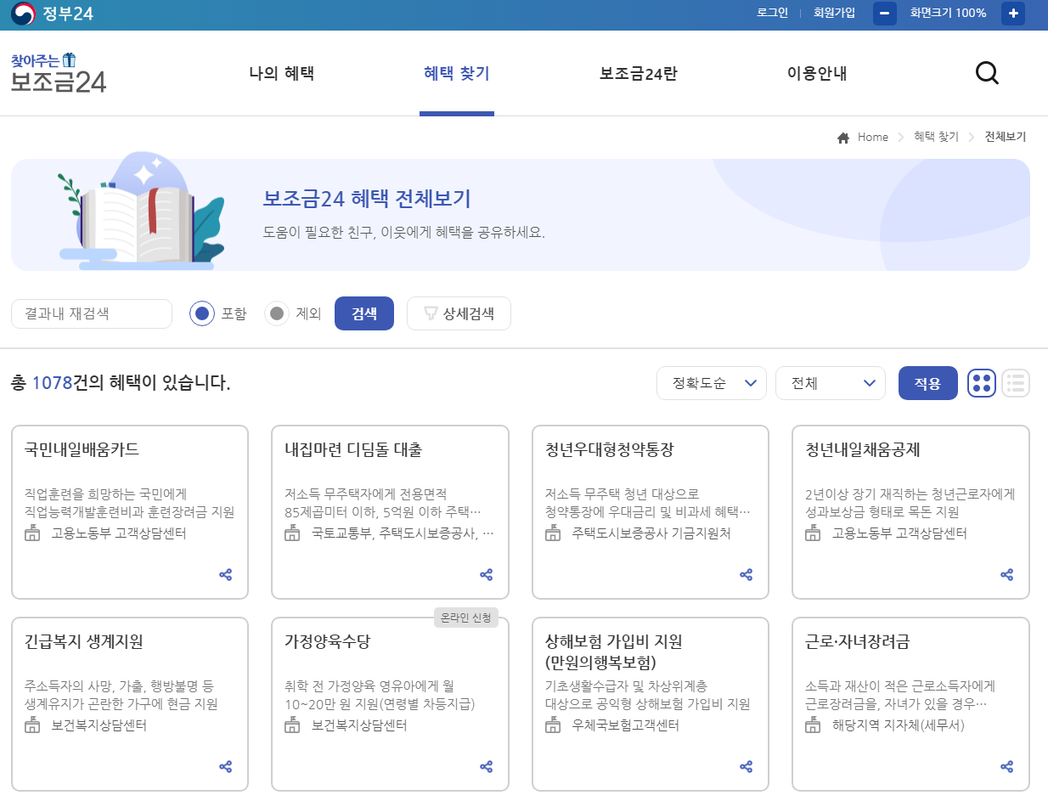Click the 화면크기 100% label
This screenshot has width=1048, height=801.
(948, 13)
